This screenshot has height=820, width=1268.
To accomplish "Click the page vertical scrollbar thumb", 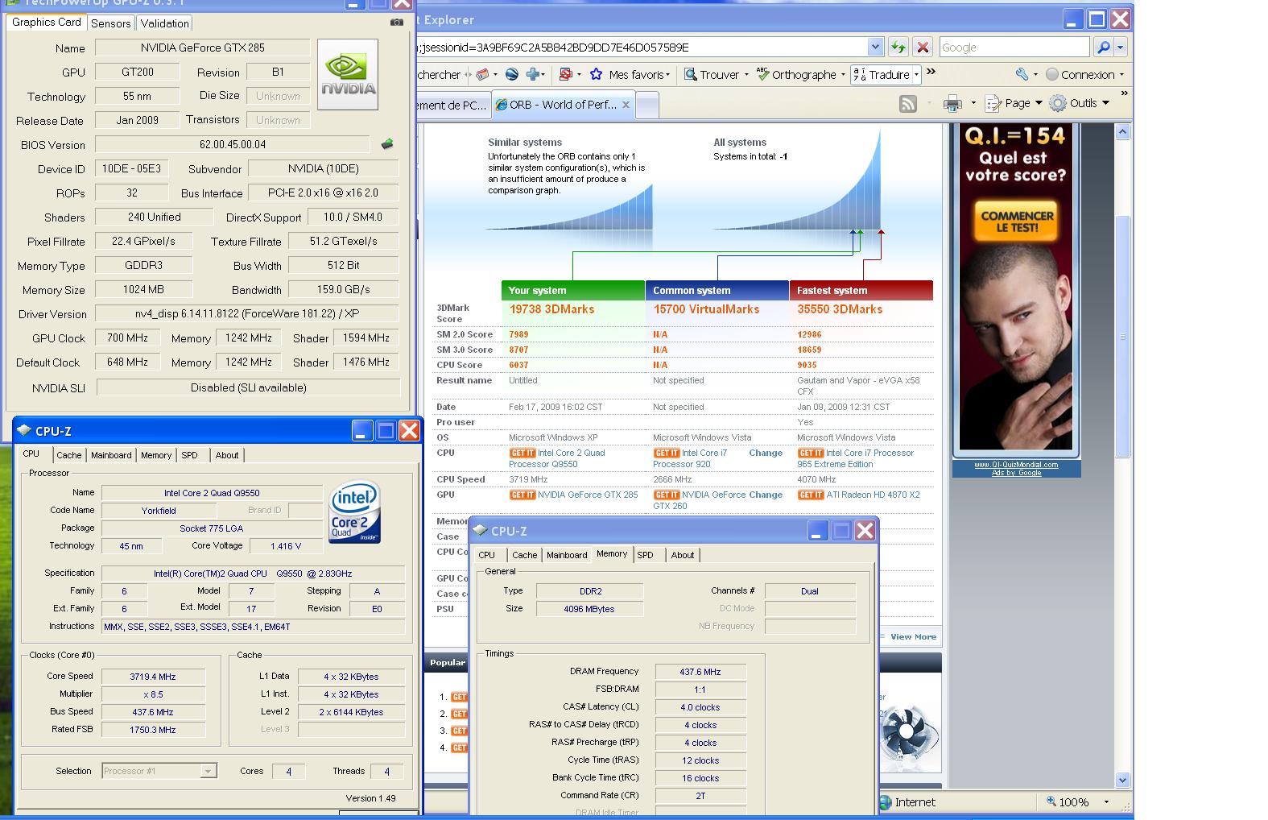I will [1123, 337].
